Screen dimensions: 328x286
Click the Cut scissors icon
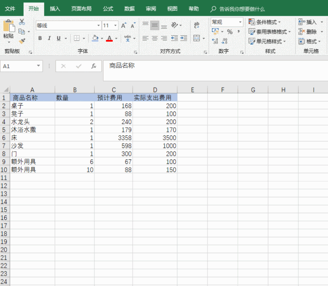tap(22, 22)
